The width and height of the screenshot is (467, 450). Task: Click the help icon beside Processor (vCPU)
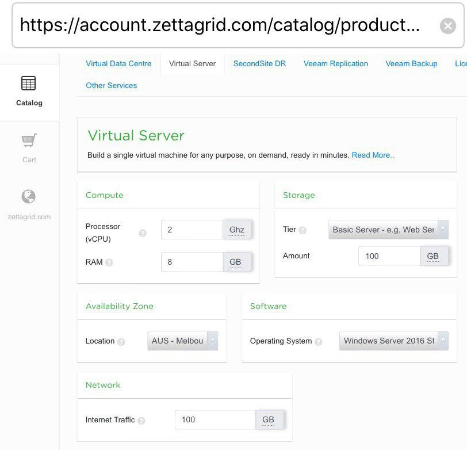coord(143,233)
